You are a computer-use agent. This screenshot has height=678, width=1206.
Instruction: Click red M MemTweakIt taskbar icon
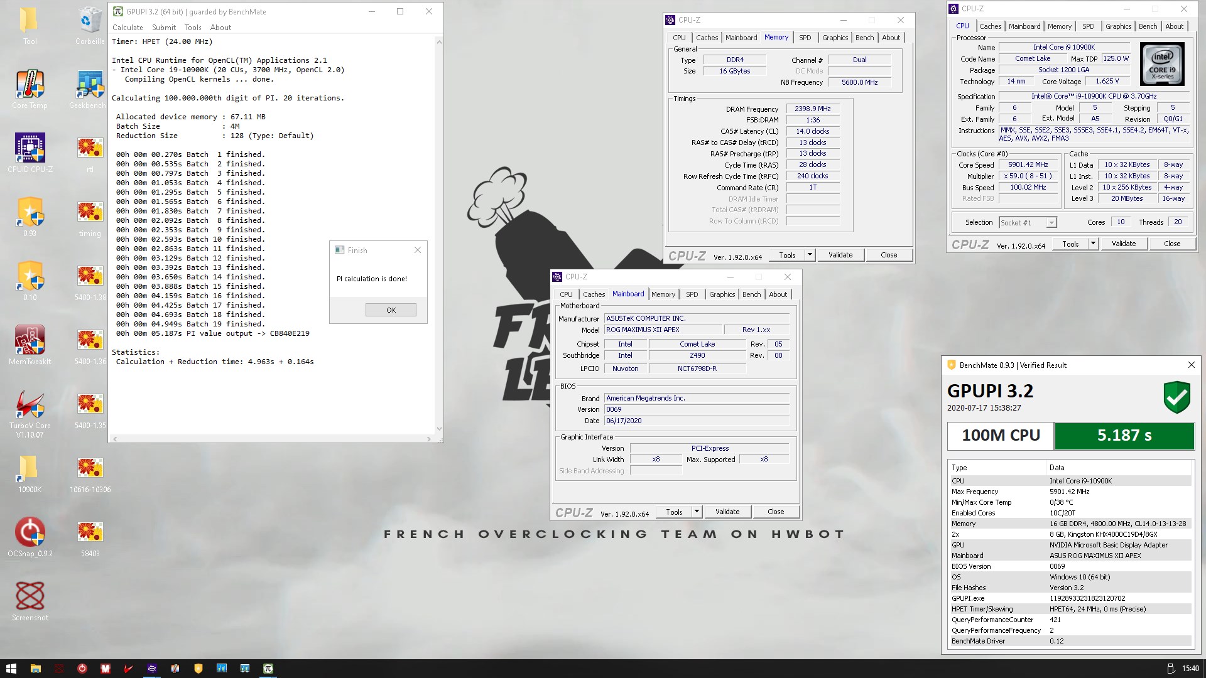tap(105, 669)
